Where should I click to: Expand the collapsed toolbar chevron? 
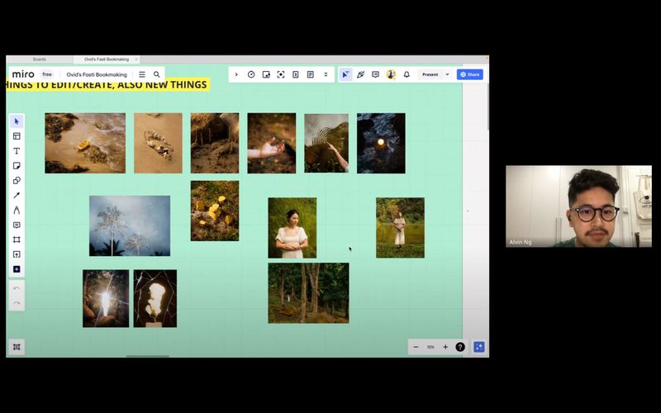click(236, 74)
